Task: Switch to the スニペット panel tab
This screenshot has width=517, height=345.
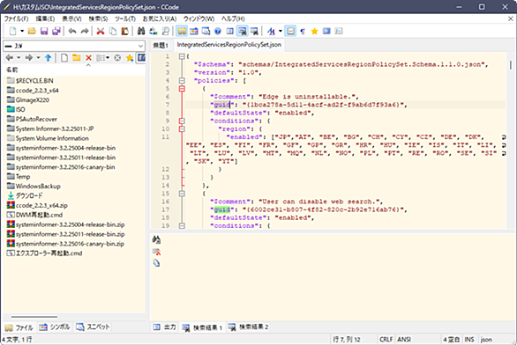Action: [x=93, y=327]
